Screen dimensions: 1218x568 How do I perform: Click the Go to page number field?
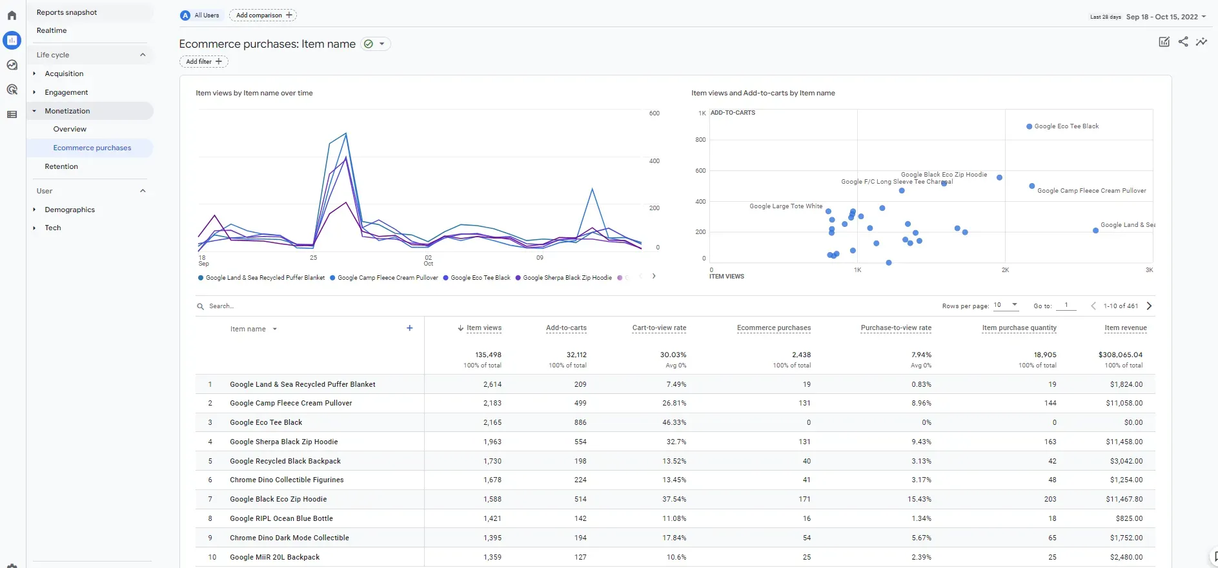[1066, 305]
